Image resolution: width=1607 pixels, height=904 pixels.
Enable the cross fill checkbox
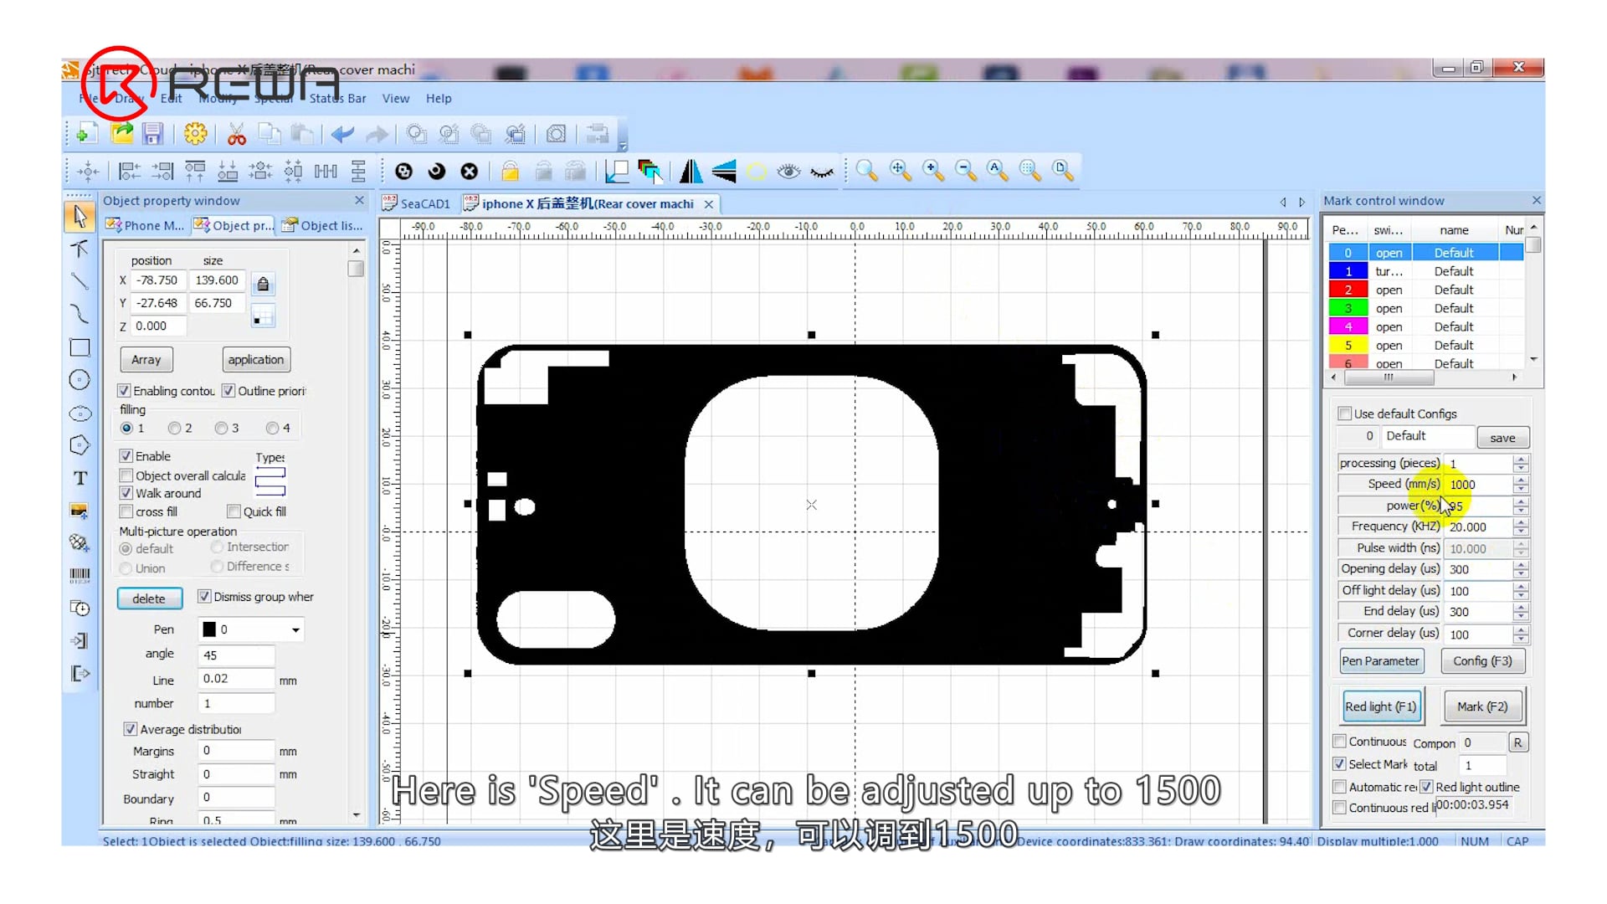point(126,511)
